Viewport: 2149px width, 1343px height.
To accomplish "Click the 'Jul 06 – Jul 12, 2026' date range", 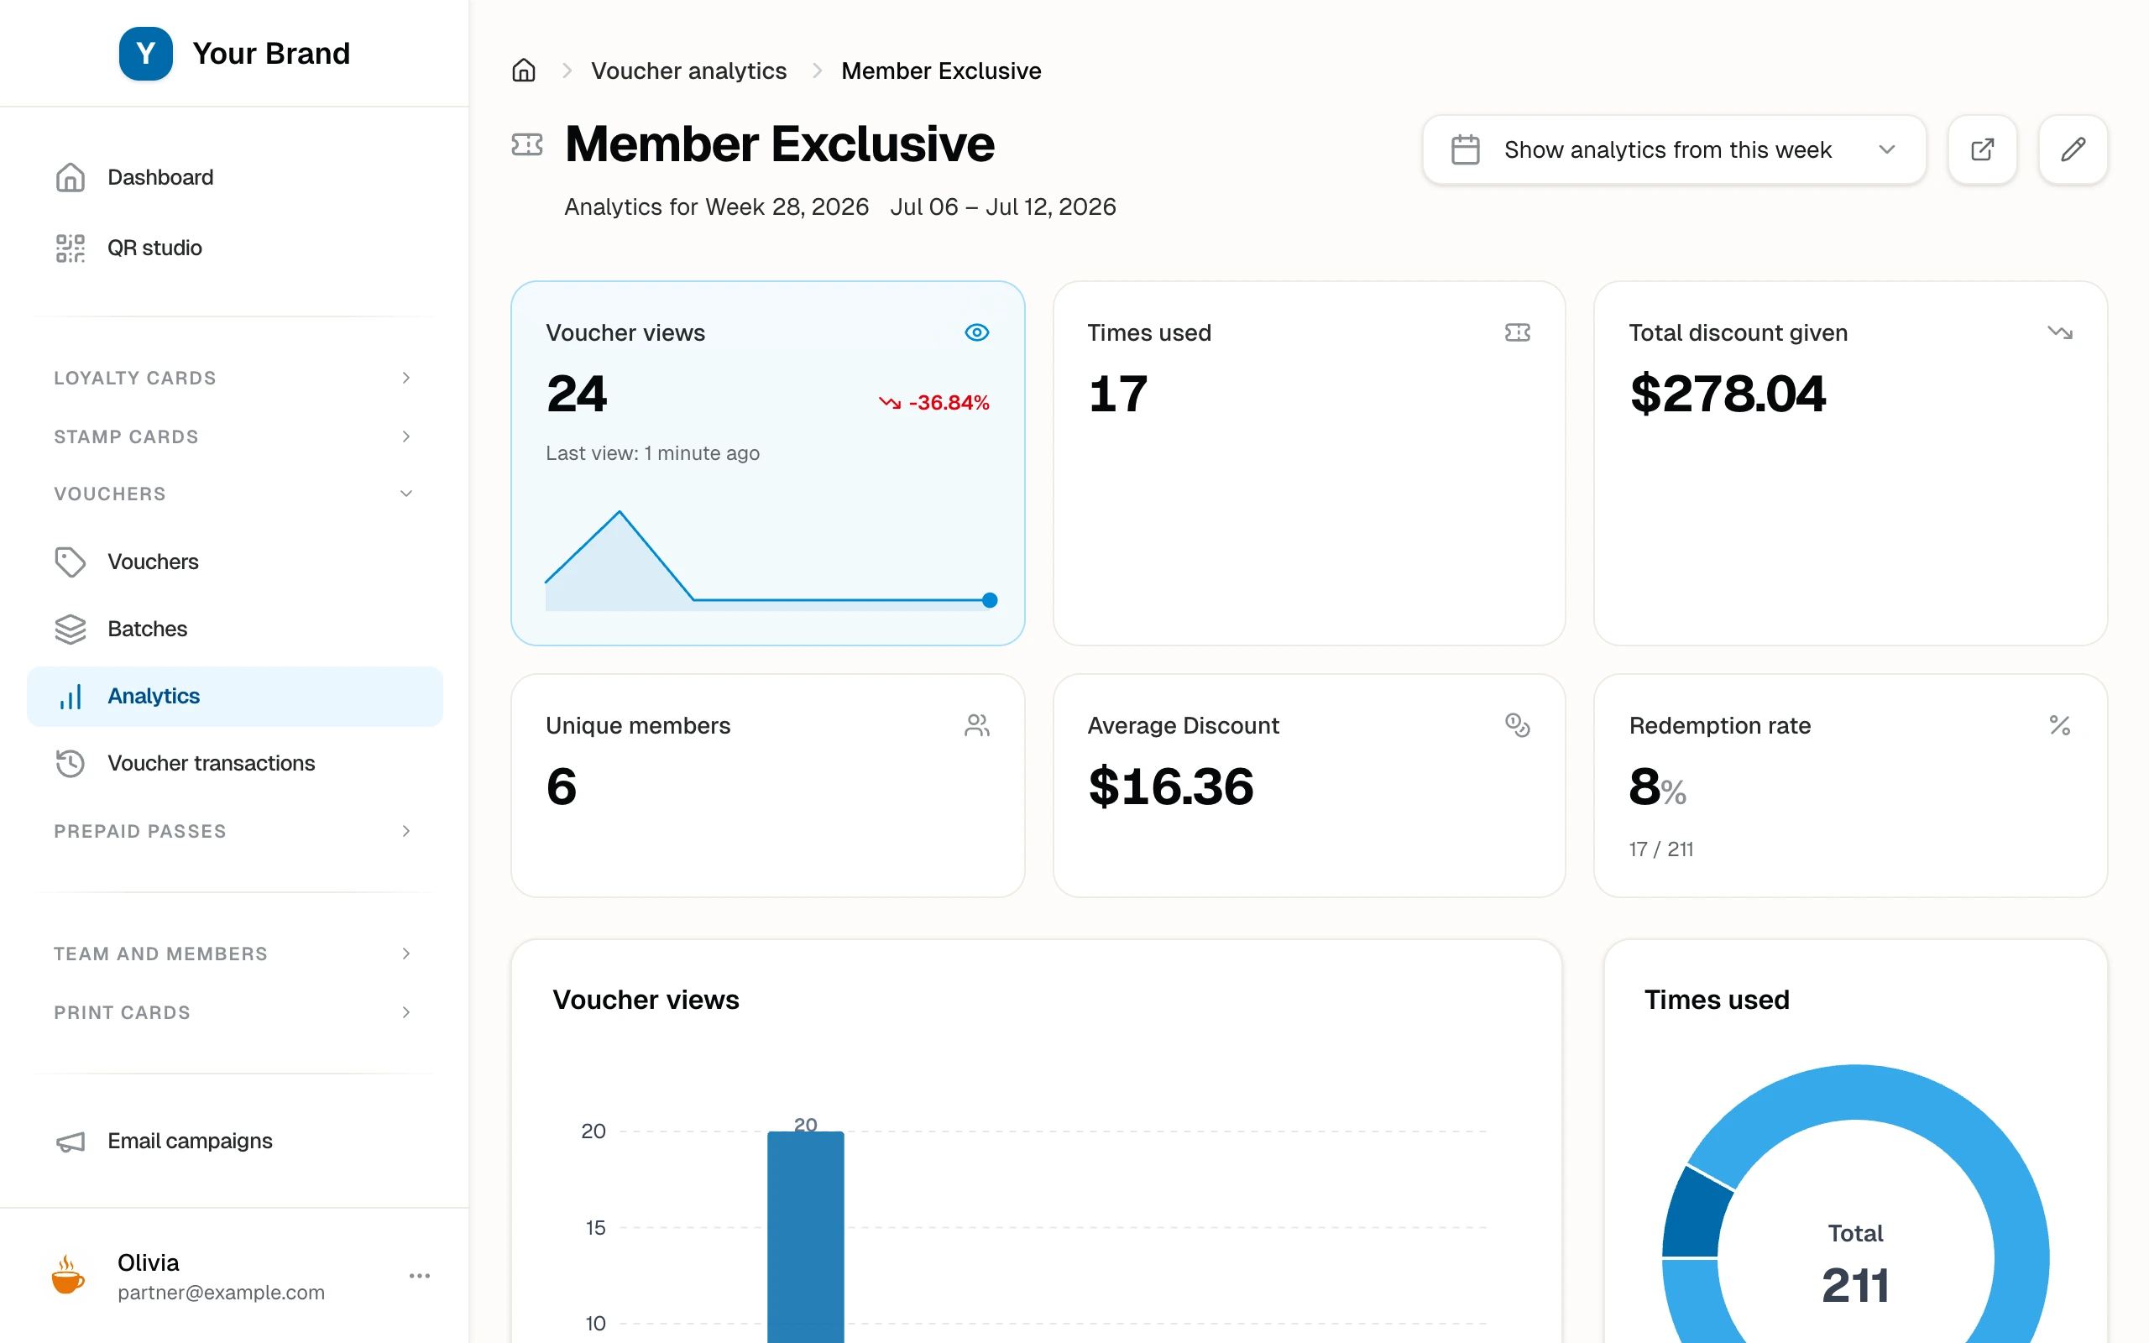I will click(1002, 207).
